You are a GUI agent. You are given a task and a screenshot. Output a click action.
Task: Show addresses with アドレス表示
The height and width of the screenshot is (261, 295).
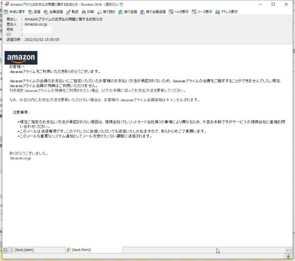(x=226, y=12)
